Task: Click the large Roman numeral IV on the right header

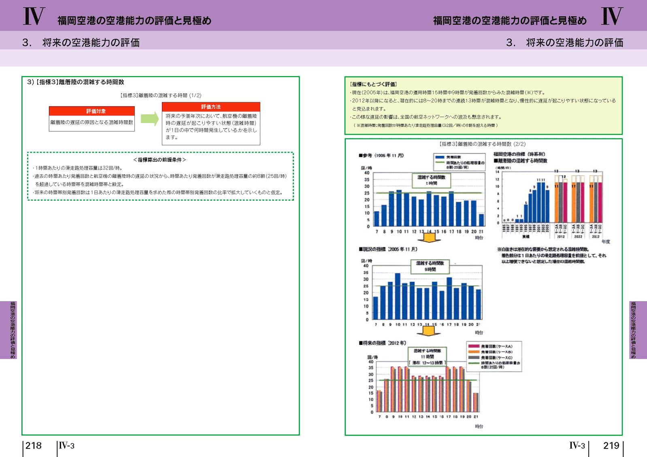Action: pyautogui.click(x=612, y=16)
